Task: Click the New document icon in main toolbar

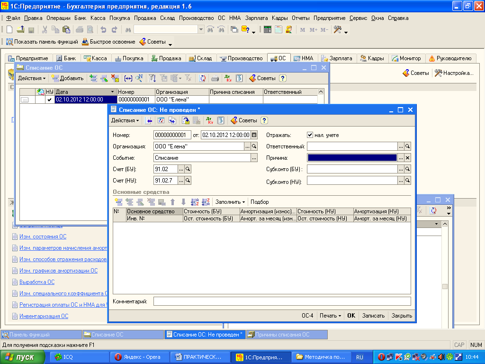Action: coord(9,30)
